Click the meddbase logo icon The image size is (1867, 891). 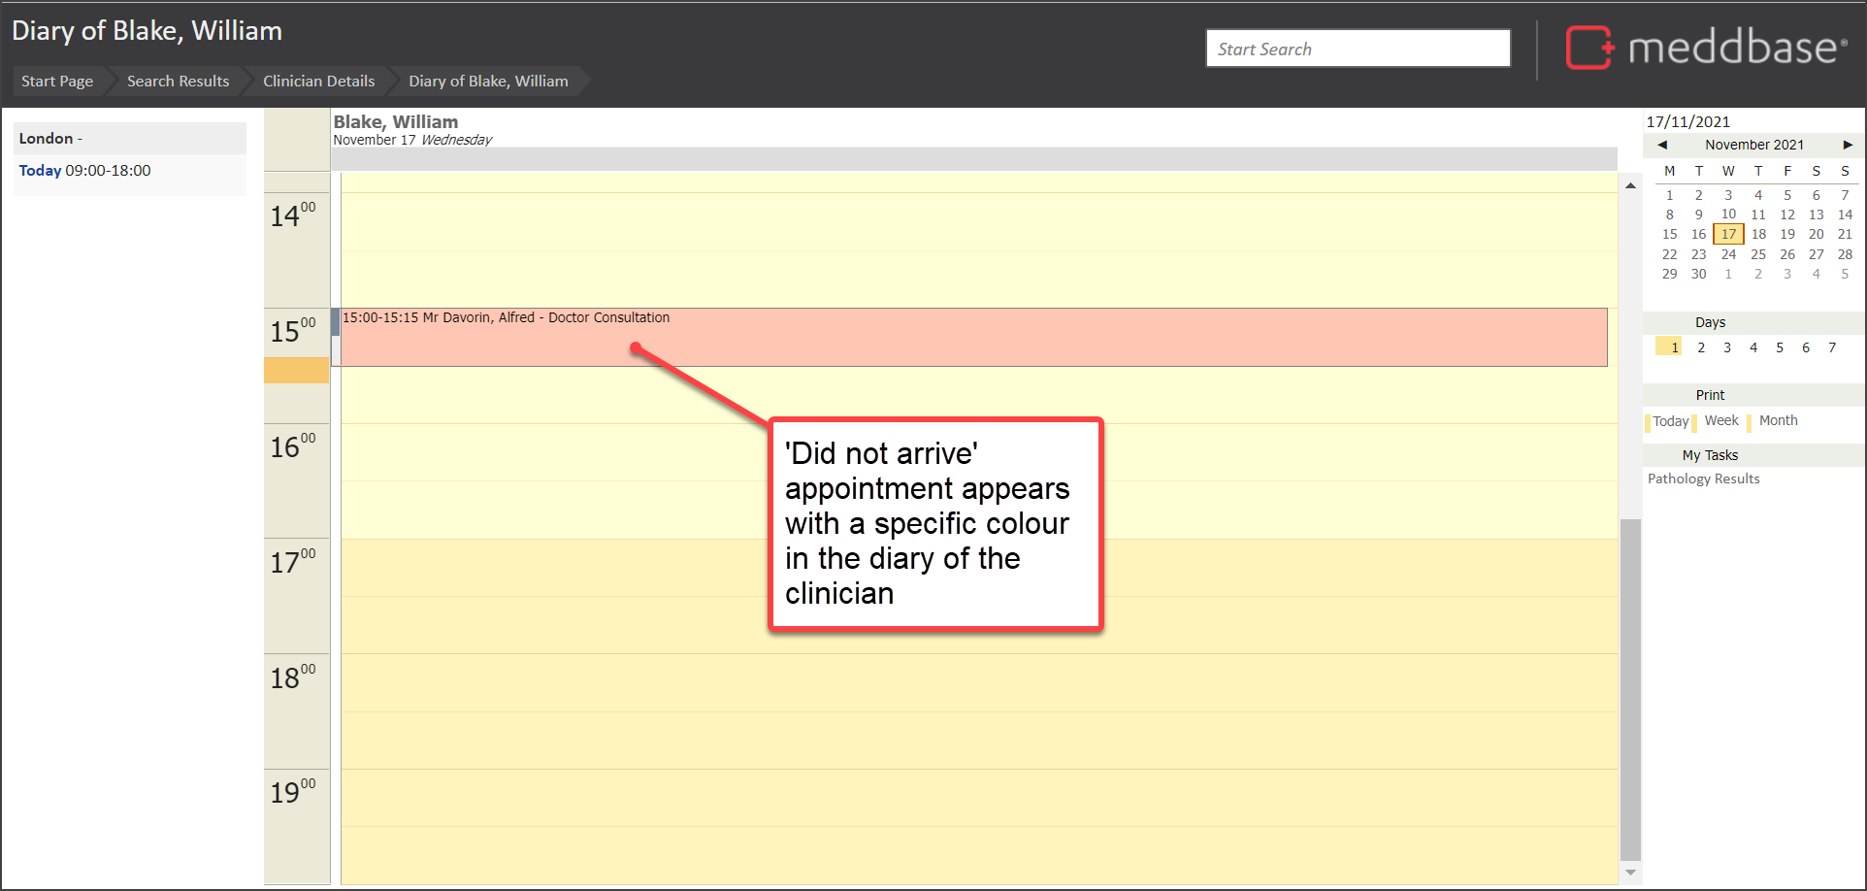[x=1589, y=48]
